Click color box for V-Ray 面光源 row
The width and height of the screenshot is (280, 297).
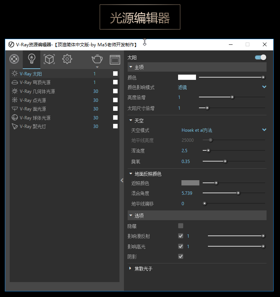115,108
